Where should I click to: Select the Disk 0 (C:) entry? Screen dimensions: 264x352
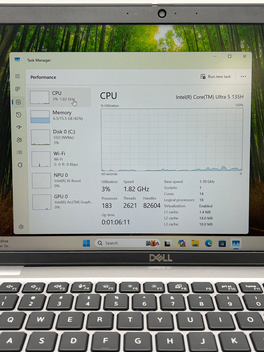[x=60, y=137]
